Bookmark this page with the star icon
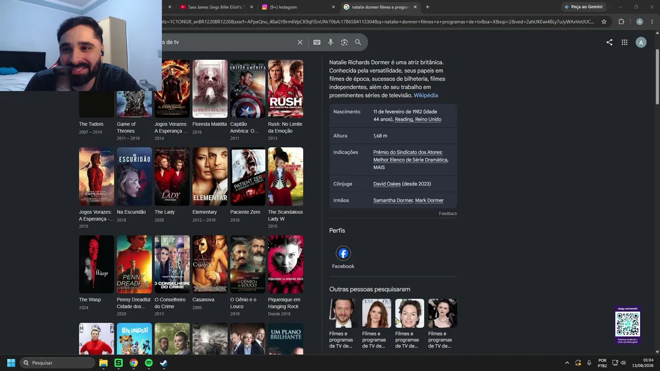660x371 pixels. pos(604,22)
